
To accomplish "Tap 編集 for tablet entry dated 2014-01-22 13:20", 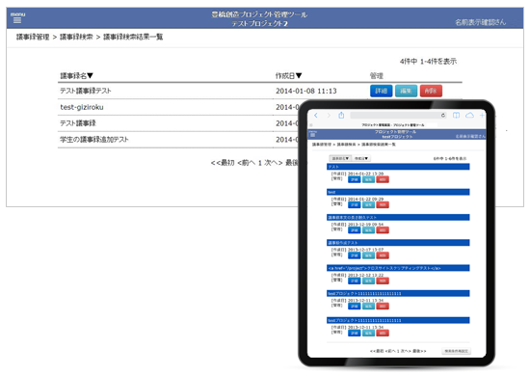I will pos(368,179).
